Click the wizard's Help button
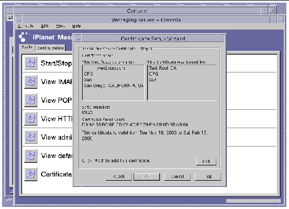Viewport: 289px width, 209px height. pyautogui.click(x=208, y=176)
